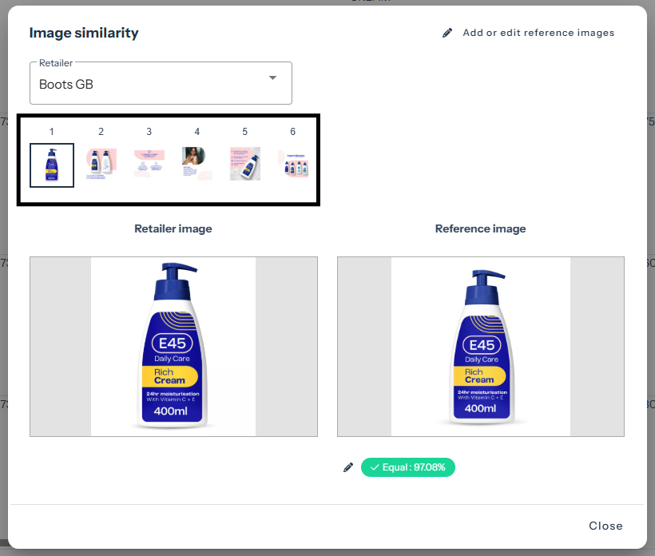Viewport: 655px width, 556px height.
Task: Select thumbnail 2 showing two bottles
Action: pyautogui.click(x=101, y=164)
